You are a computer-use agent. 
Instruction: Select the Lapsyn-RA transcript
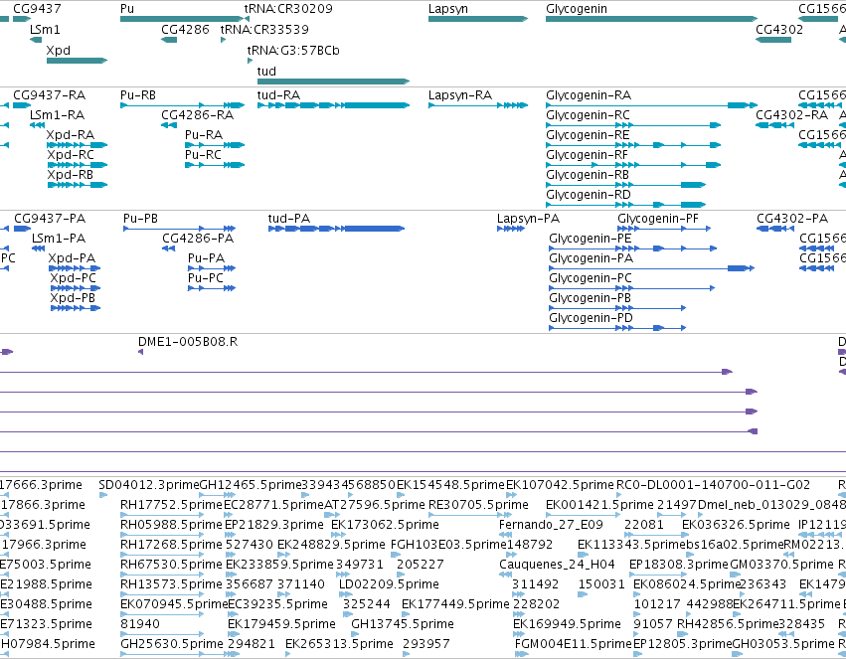point(478,105)
